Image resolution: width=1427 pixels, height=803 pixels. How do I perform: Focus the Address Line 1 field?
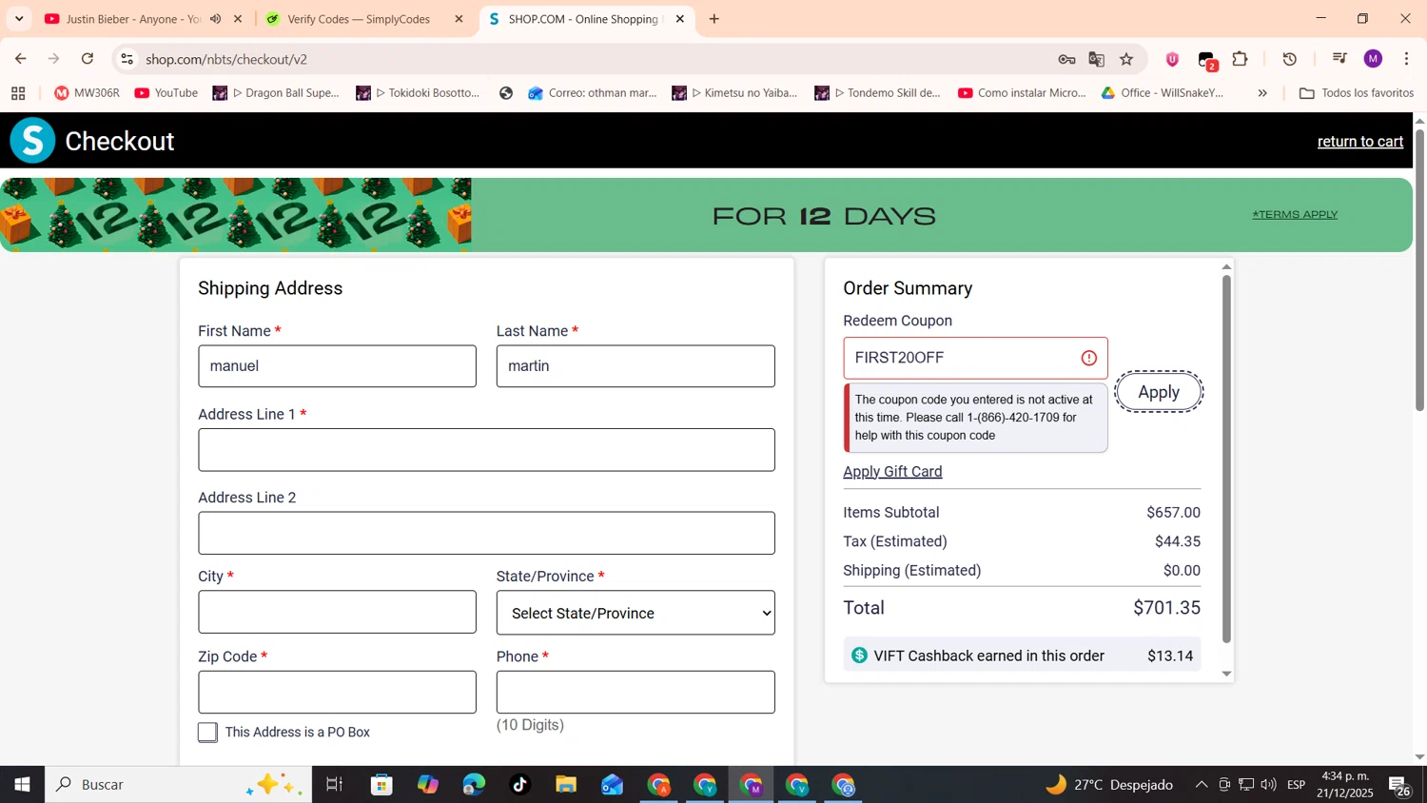(486, 450)
